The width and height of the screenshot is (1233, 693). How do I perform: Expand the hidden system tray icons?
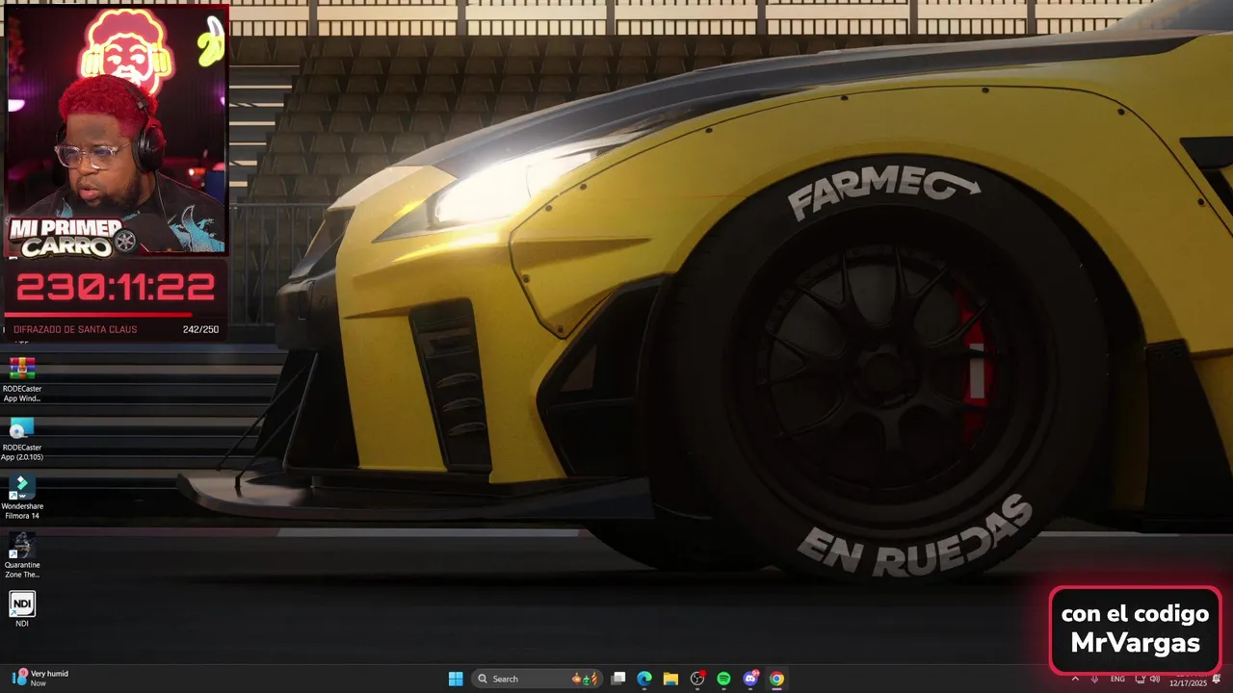[1075, 679]
